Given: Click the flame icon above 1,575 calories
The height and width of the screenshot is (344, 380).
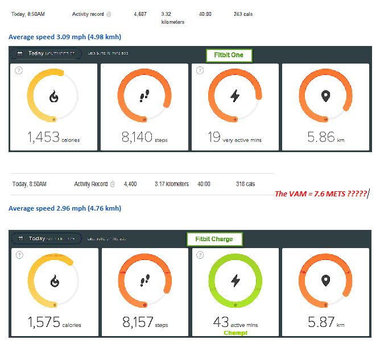Looking at the screenshot, I should pos(55,281).
